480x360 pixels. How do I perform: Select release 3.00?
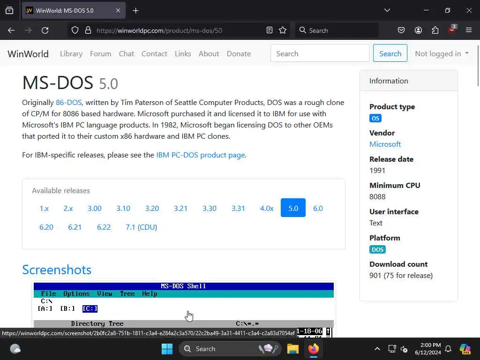[x=94, y=208]
